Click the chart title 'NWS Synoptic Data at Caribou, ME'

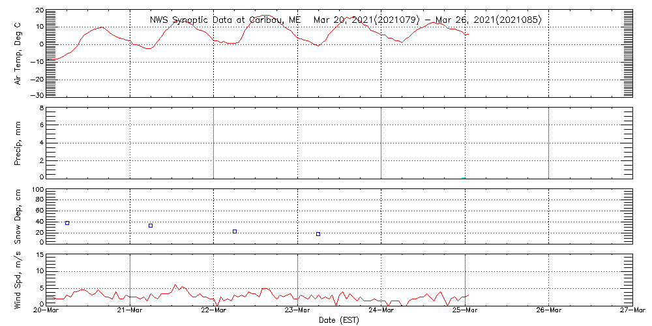coord(225,20)
